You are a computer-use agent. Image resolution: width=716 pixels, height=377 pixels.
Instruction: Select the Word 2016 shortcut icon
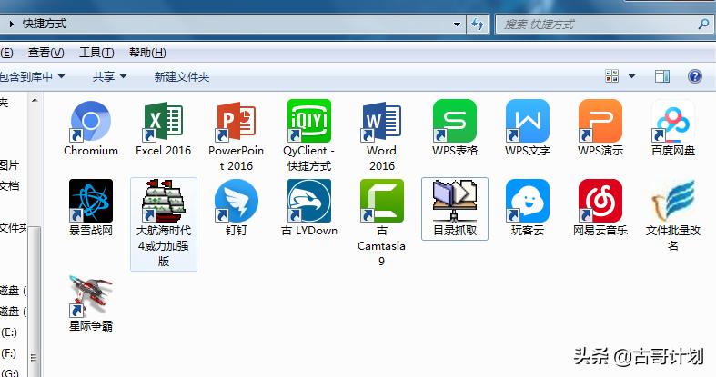tap(382, 121)
